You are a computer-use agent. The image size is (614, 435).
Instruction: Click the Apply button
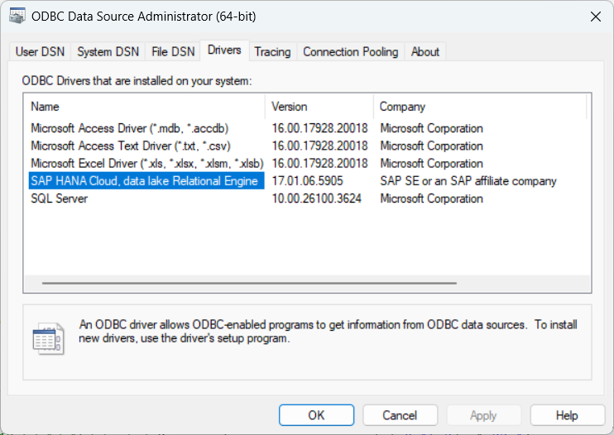tap(483, 415)
